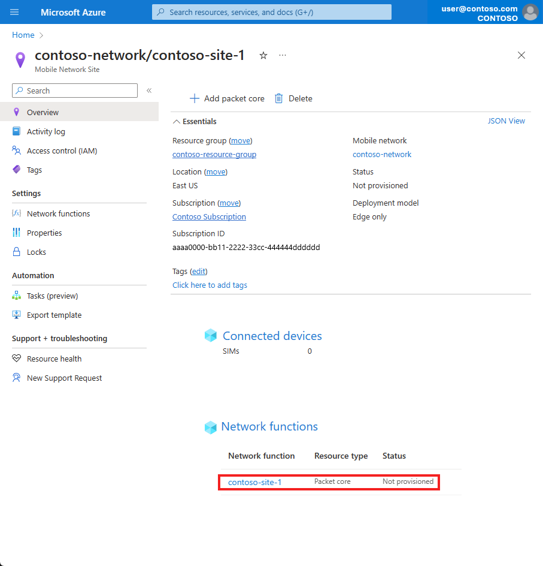This screenshot has width=543, height=566.
Task: Click the Delete button
Action: [x=293, y=98]
